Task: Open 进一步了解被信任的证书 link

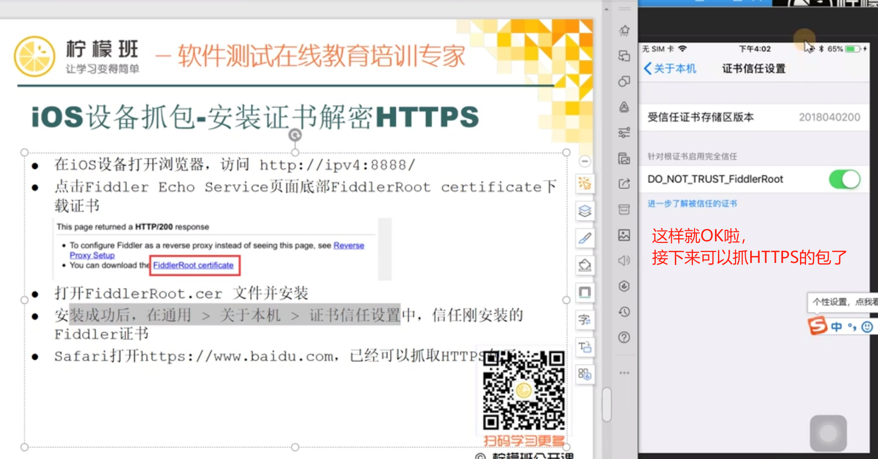Action: [x=692, y=204]
